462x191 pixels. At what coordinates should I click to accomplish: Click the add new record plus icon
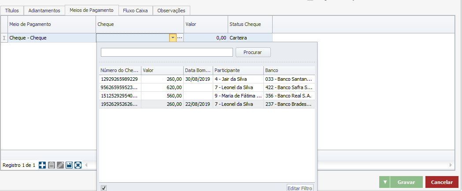point(42,165)
